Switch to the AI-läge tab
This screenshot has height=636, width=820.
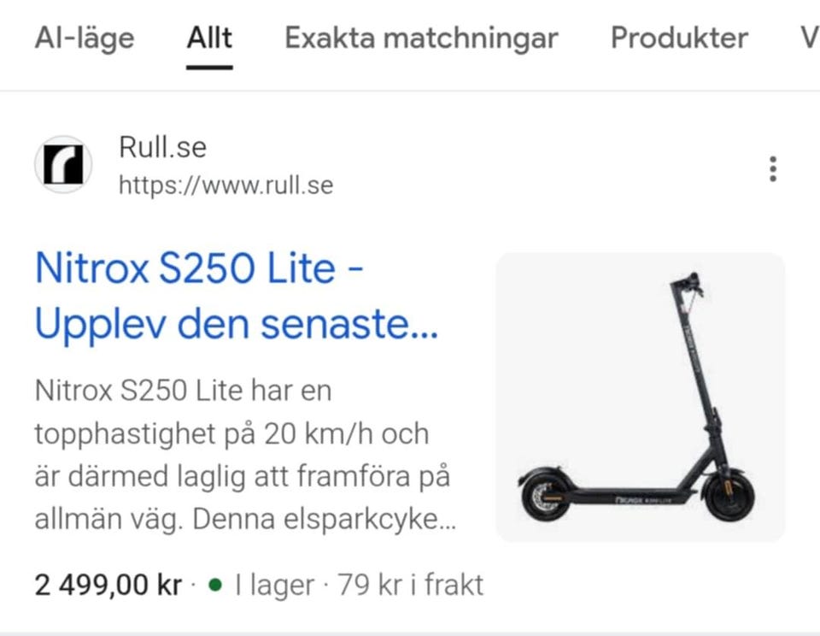(x=85, y=38)
